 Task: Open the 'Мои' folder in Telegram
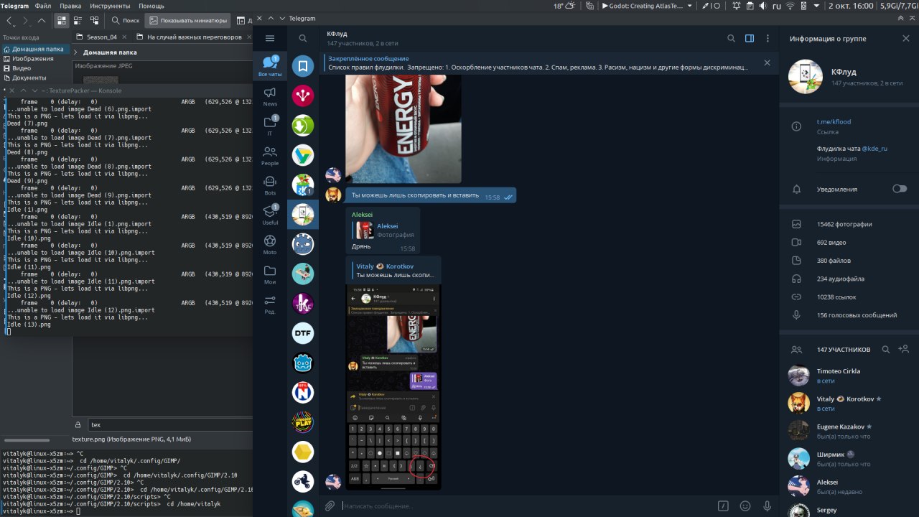click(270, 274)
